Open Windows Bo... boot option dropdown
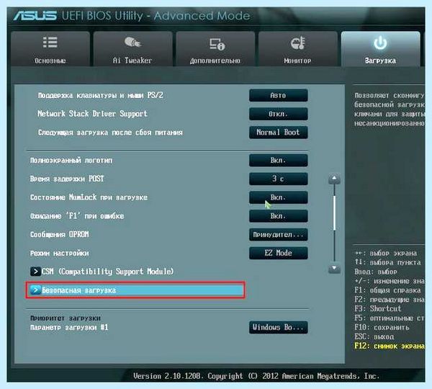This screenshot has width=432, height=389. pos(278,327)
